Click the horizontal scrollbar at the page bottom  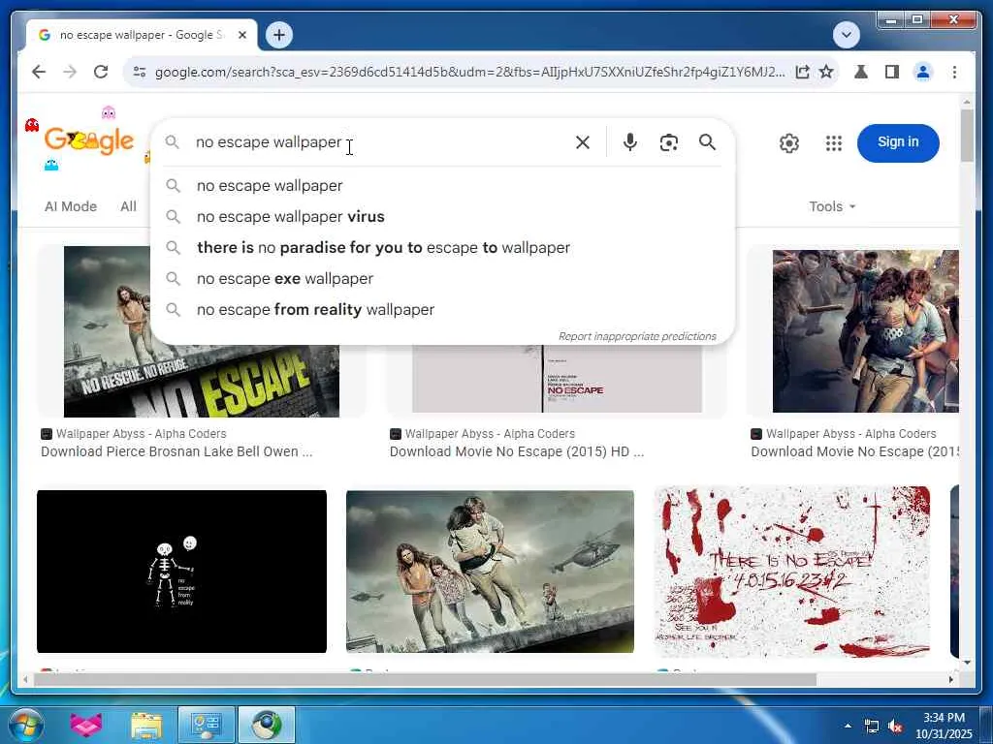(x=425, y=679)
